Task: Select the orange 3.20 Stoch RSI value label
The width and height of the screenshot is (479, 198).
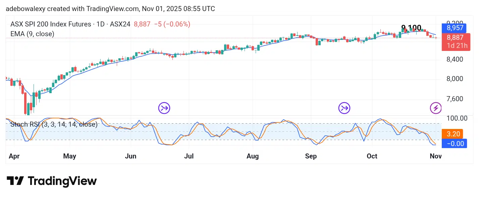Action: [x=453, y=134]
